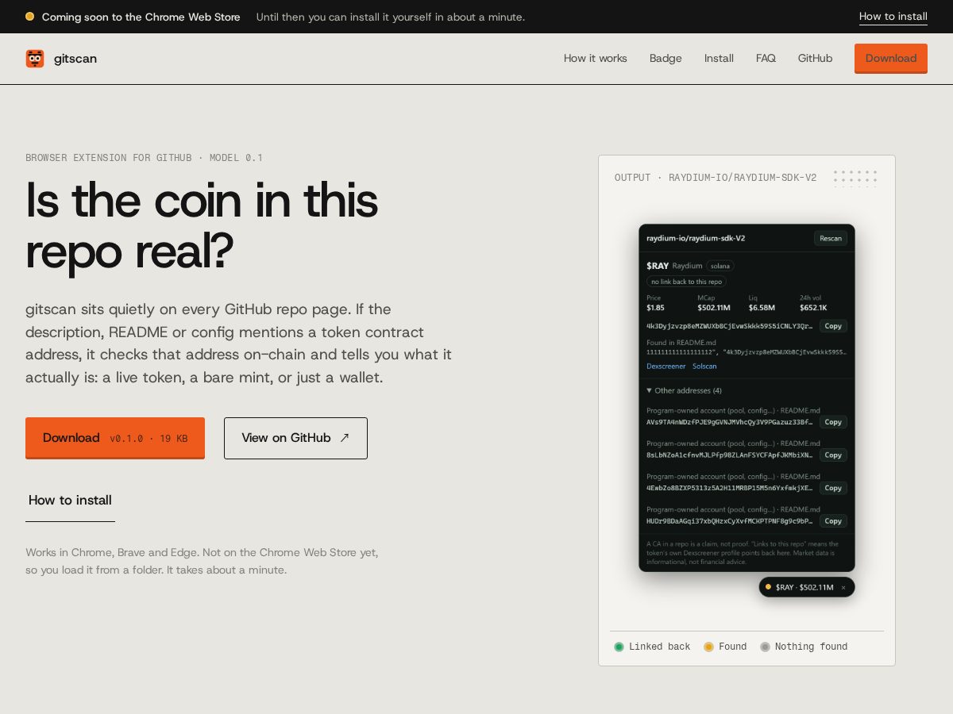Click the Price value $1.85
This screenshot has width=953, height=714.
click(x=655, y=307)
